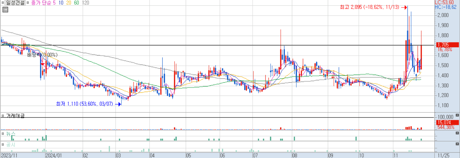This screenshot has width=460, height=158.
Task: Click the 08 month date axis label
Action: coord(295,155)
